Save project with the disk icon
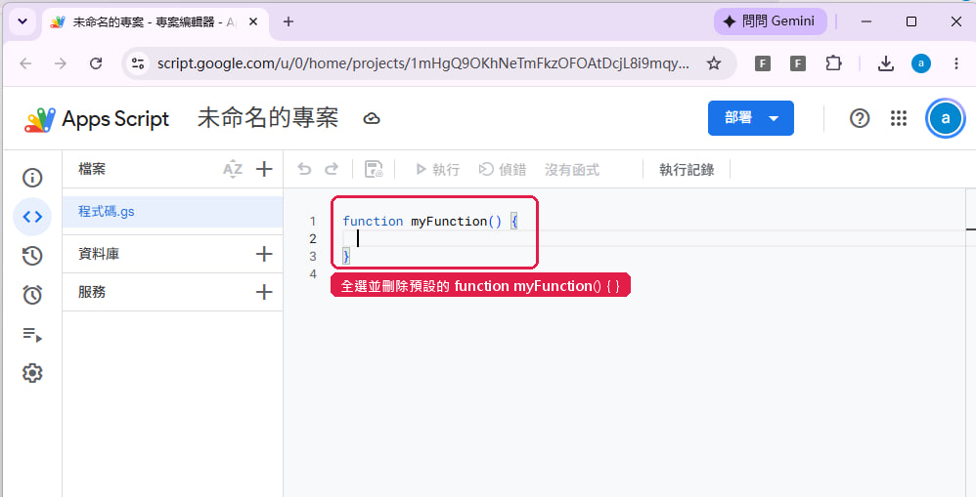 coord(374,169)
